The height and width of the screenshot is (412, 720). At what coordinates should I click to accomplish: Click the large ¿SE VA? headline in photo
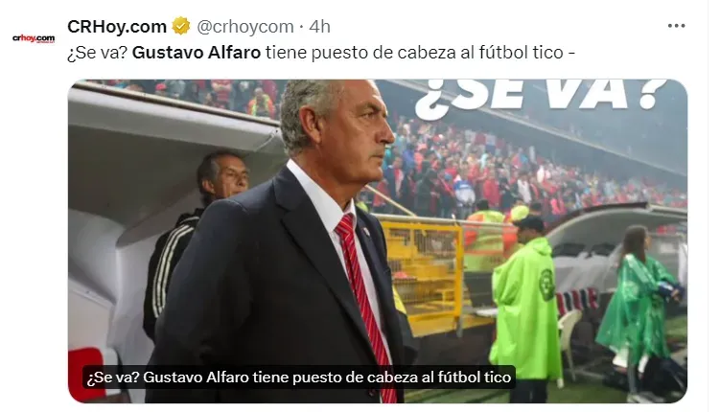coord(540,97)
